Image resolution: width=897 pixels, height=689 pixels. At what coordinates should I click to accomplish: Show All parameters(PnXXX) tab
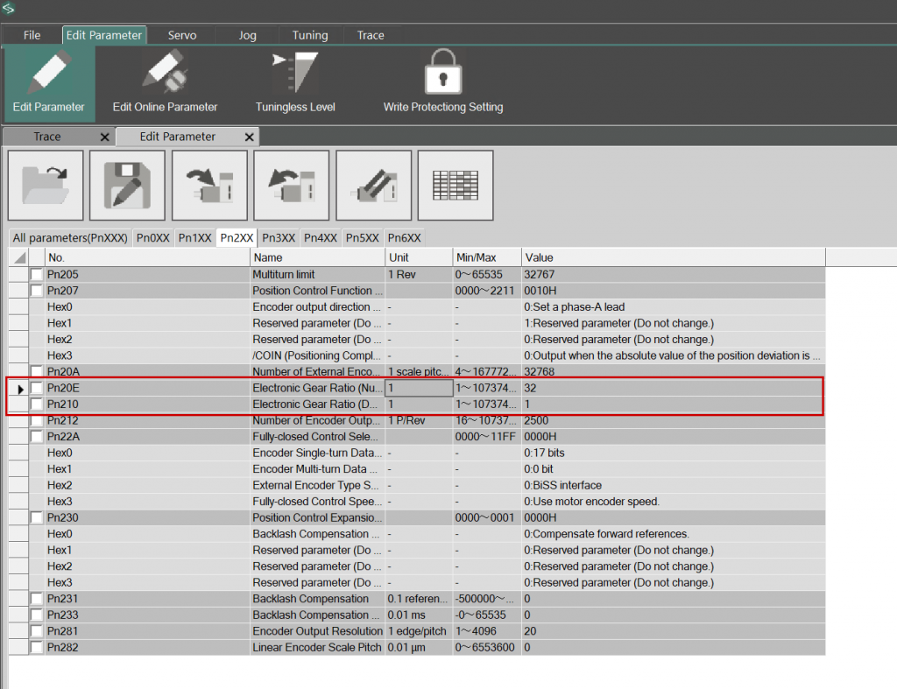(x=70, y=238)
